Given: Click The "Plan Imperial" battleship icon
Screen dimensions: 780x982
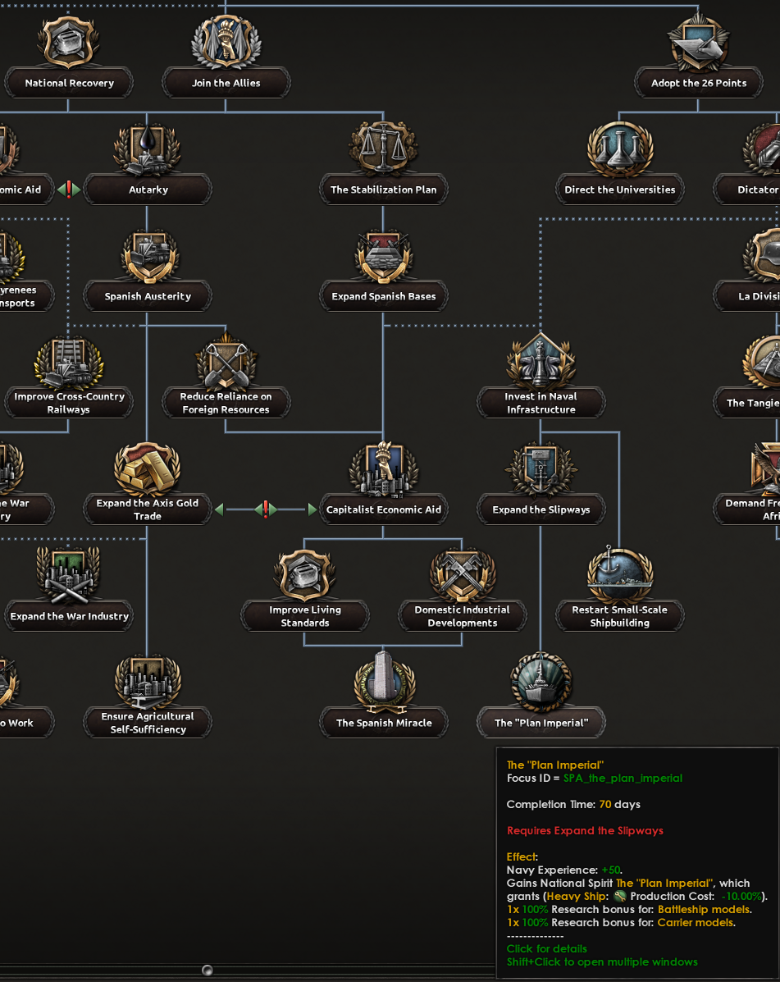Looking at the screenshot, I should click(x=541, y=682).
